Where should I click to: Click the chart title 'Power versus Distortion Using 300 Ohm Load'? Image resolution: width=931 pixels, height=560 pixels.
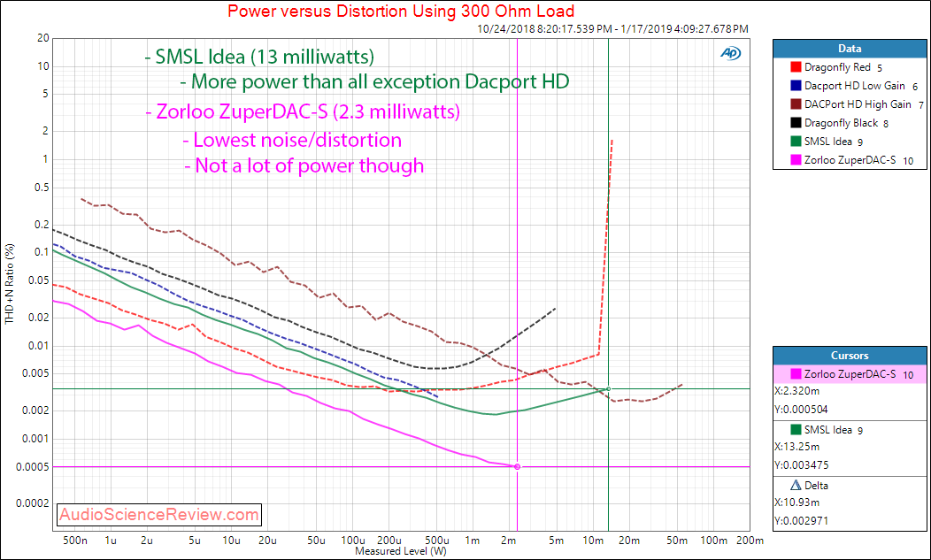click(x=402, y=11)
